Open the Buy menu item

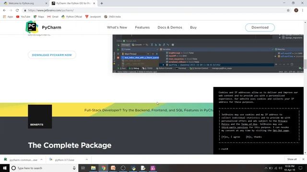point(193,28)
